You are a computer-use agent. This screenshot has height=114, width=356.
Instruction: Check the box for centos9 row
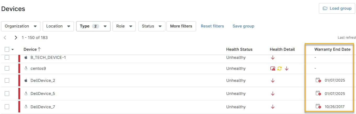pyautogui.click(x=7, y=69)
